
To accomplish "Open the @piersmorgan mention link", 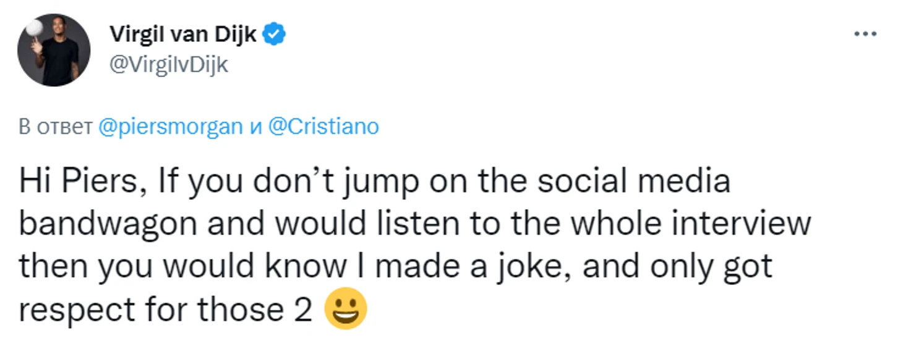I will click(171, 126).
